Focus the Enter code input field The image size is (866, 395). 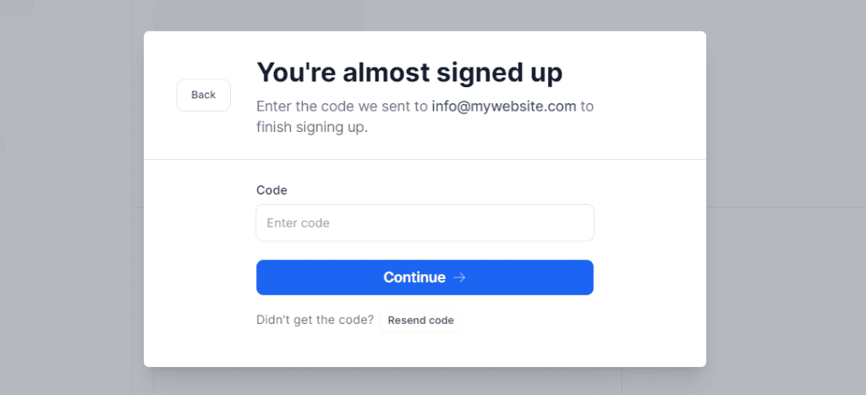pyautogui.click(x=425, y=223)
